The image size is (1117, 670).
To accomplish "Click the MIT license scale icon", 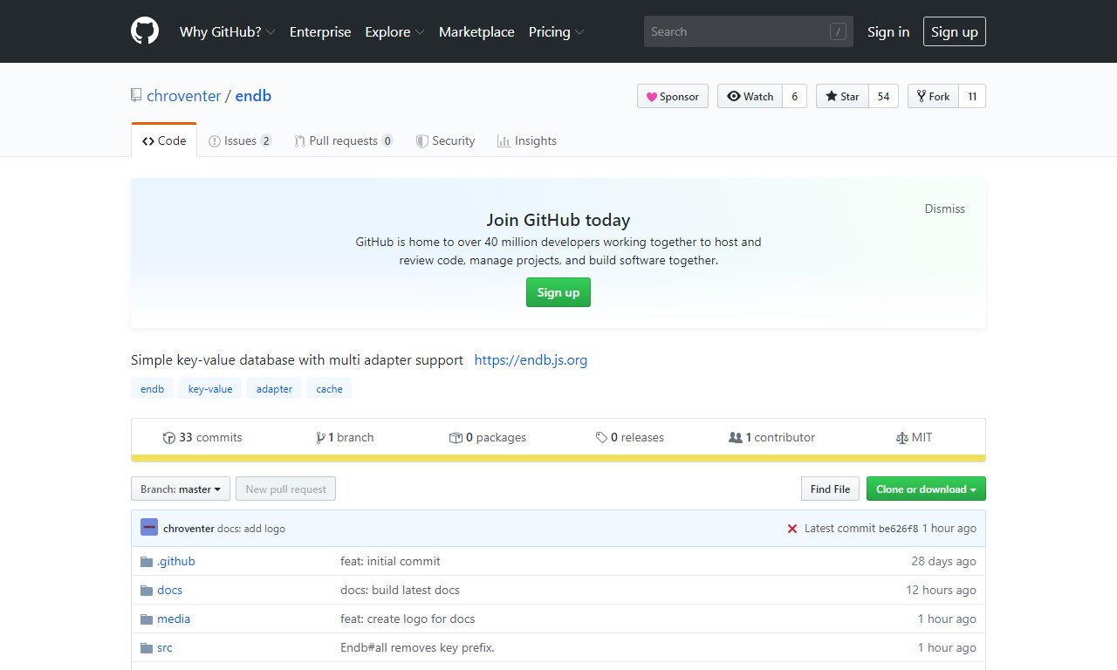I will [x=902, y=438].
